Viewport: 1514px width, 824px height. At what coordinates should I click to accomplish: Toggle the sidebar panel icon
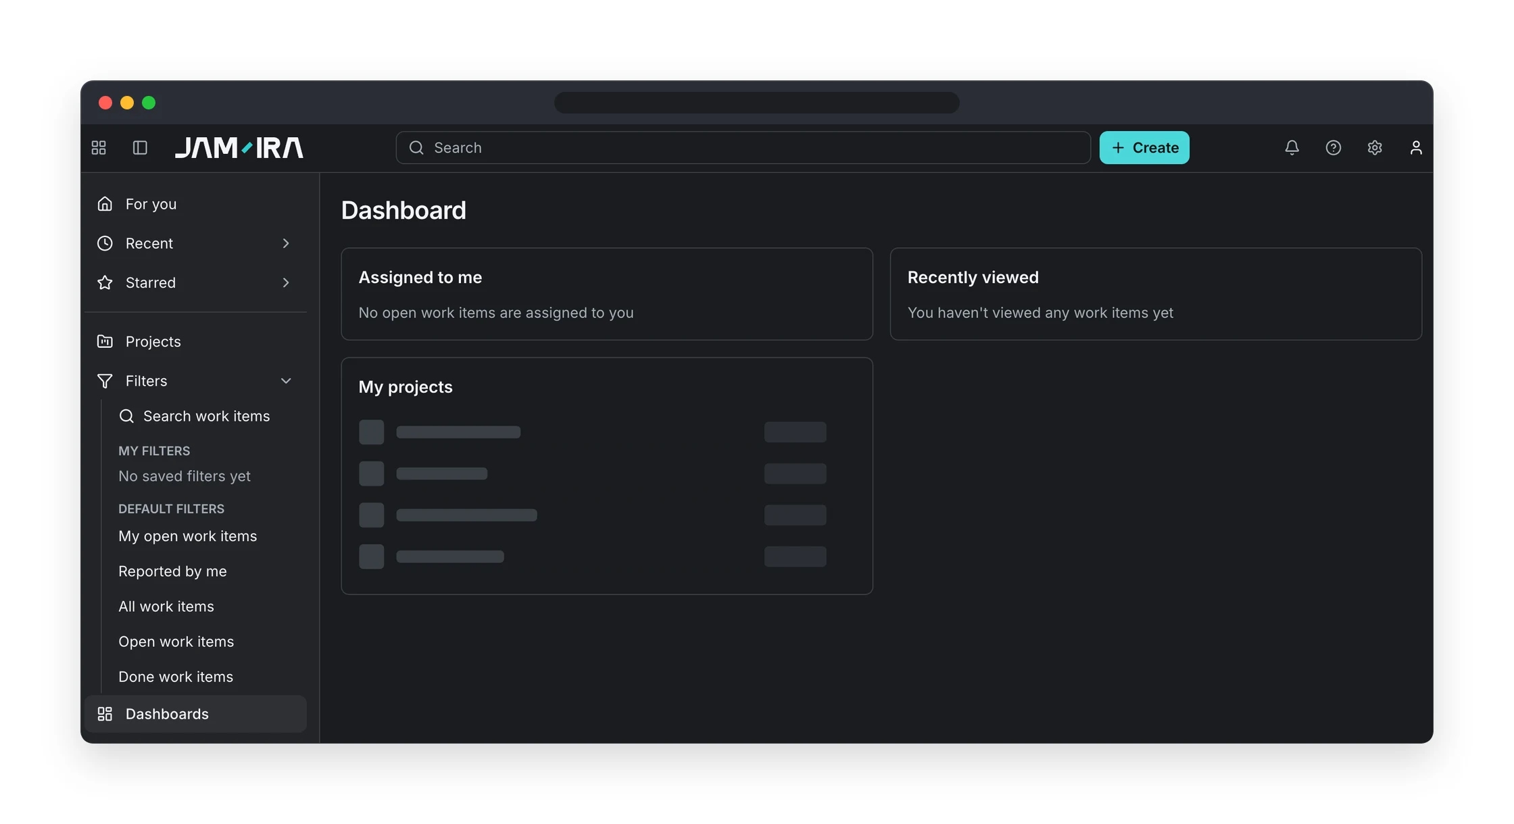pyautogui.click(x=140, y=147)
